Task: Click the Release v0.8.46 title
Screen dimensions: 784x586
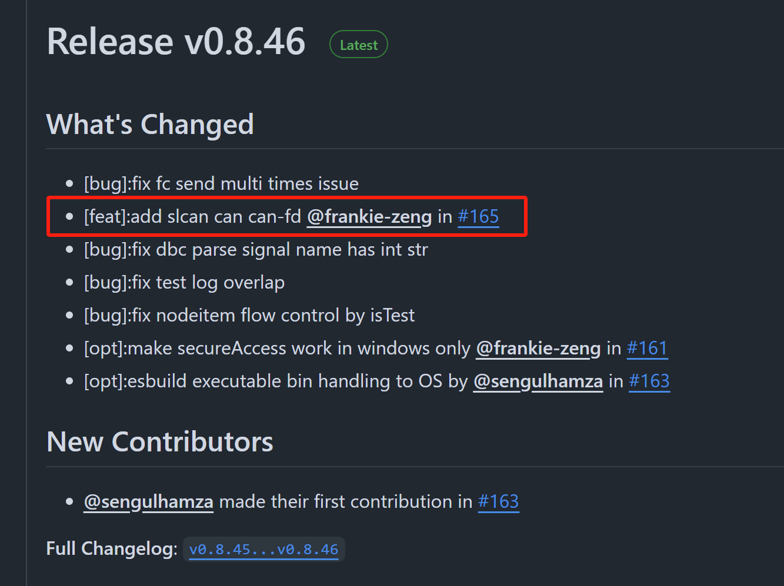Action: [x=176, y=42]
